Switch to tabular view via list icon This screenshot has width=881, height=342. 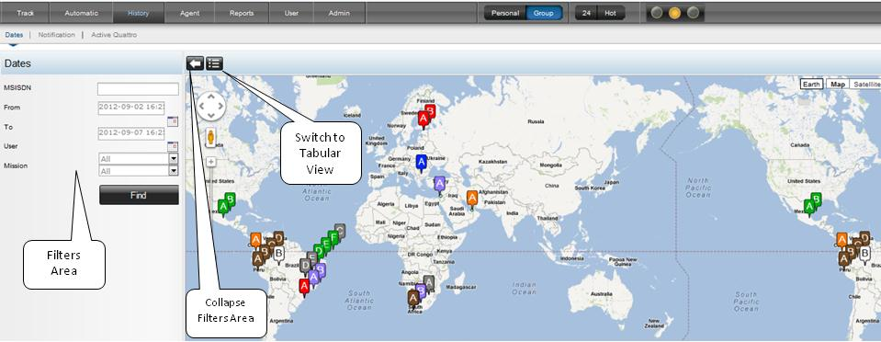point(215,63)
